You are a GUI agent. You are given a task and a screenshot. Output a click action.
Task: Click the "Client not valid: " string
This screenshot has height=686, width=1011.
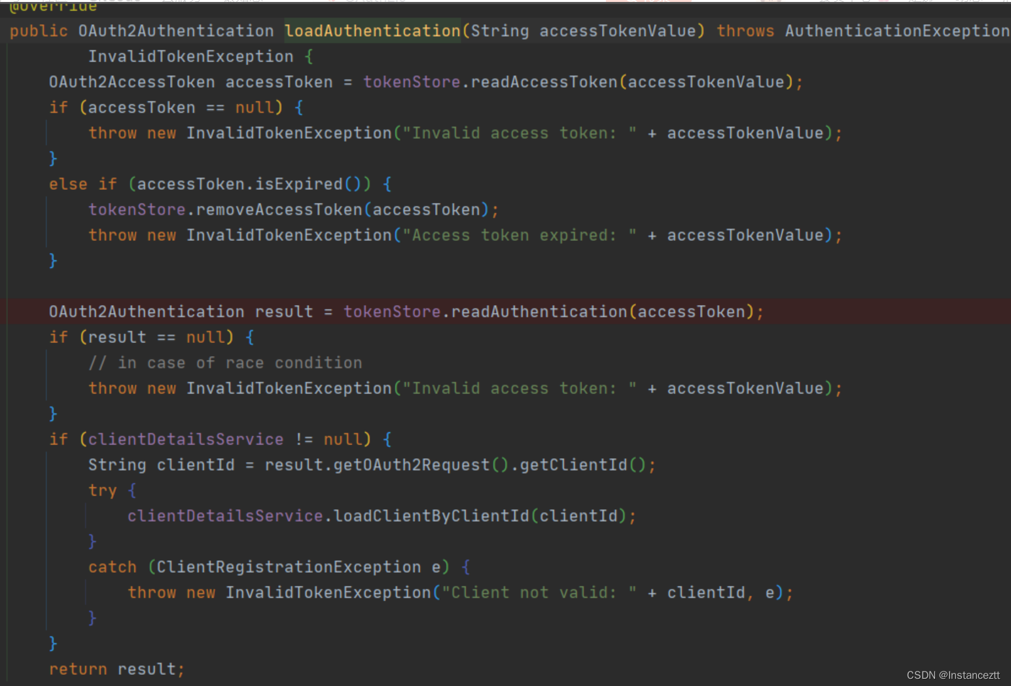[539, 592]
